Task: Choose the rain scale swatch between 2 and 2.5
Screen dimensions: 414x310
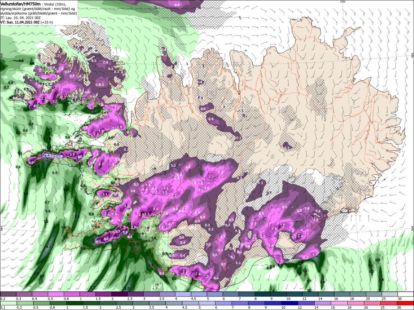Action: point(107,303)
